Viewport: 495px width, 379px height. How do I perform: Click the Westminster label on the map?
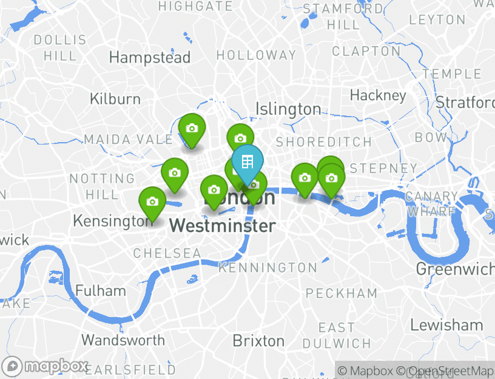point(223,226)
